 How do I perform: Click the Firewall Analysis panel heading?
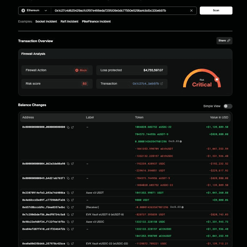click(x=33, y=54)
